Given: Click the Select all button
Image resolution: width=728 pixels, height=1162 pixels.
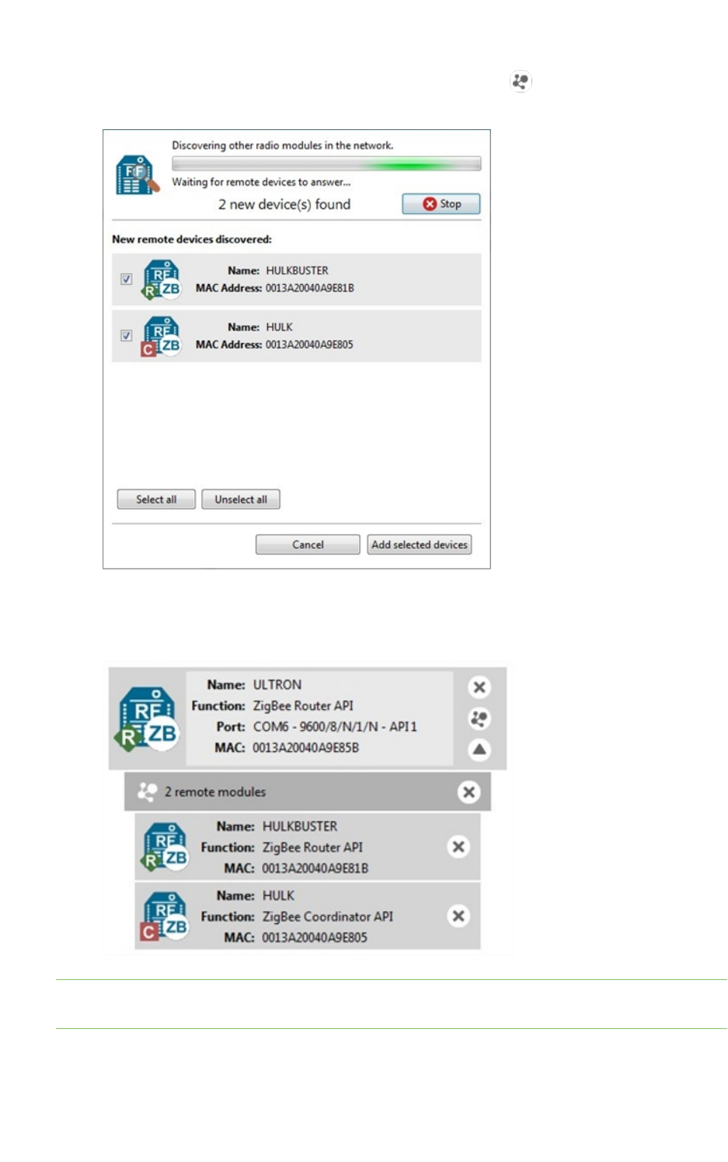Looking at the screenshot, I should 156,499.
